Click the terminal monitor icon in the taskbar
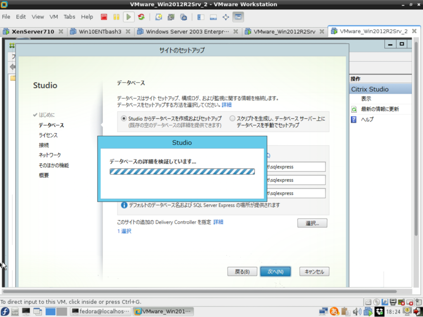This screenshot has height=317, width=423. (x=26, y=311)
